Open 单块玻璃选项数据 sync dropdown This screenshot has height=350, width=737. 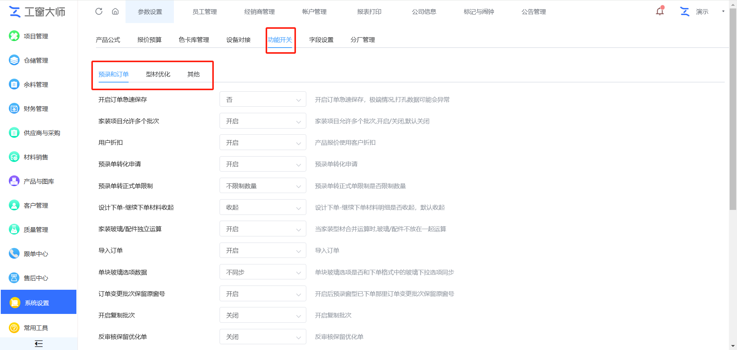[x=263, y=272]
